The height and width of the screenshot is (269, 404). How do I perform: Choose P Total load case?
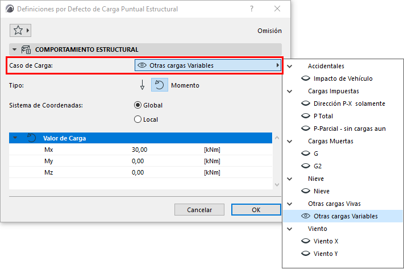(x=323, y=116)
